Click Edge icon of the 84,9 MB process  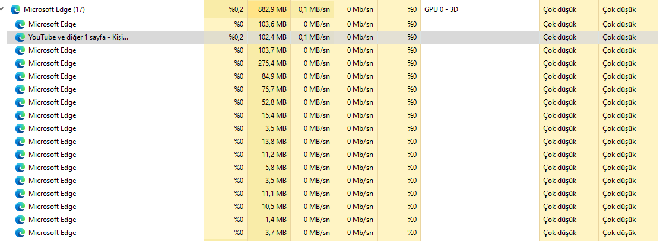click(x=20, y=76)
